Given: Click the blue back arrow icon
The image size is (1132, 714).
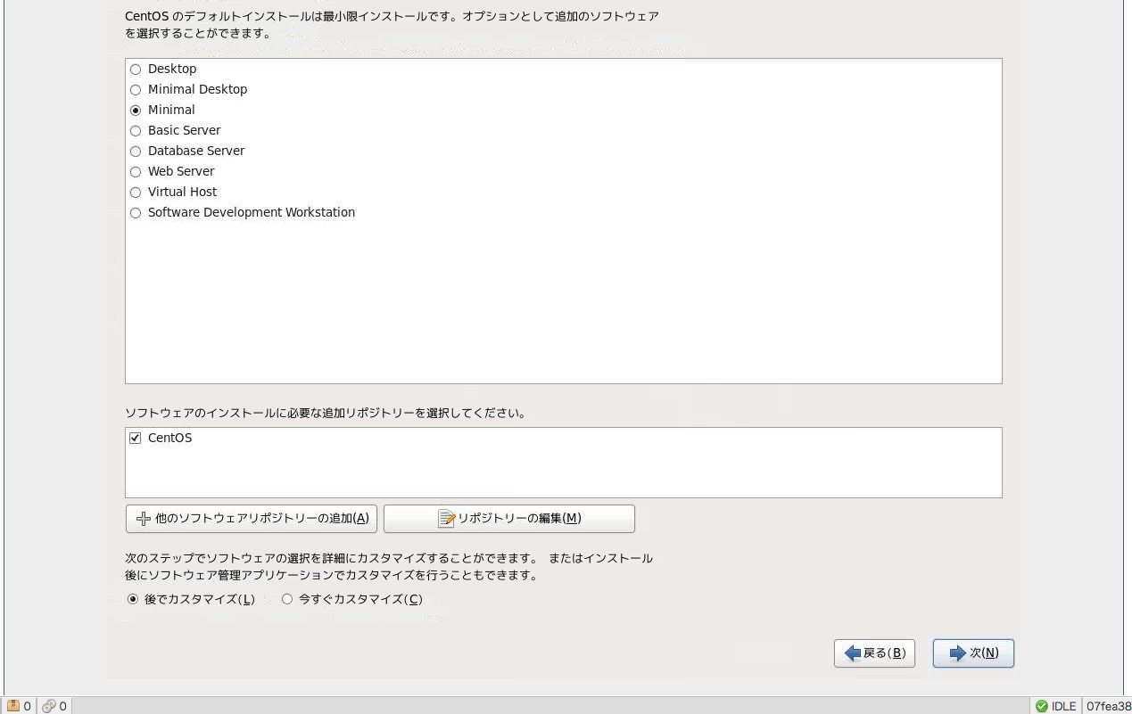Looking at the screenshot, I should tap(852, 653).
